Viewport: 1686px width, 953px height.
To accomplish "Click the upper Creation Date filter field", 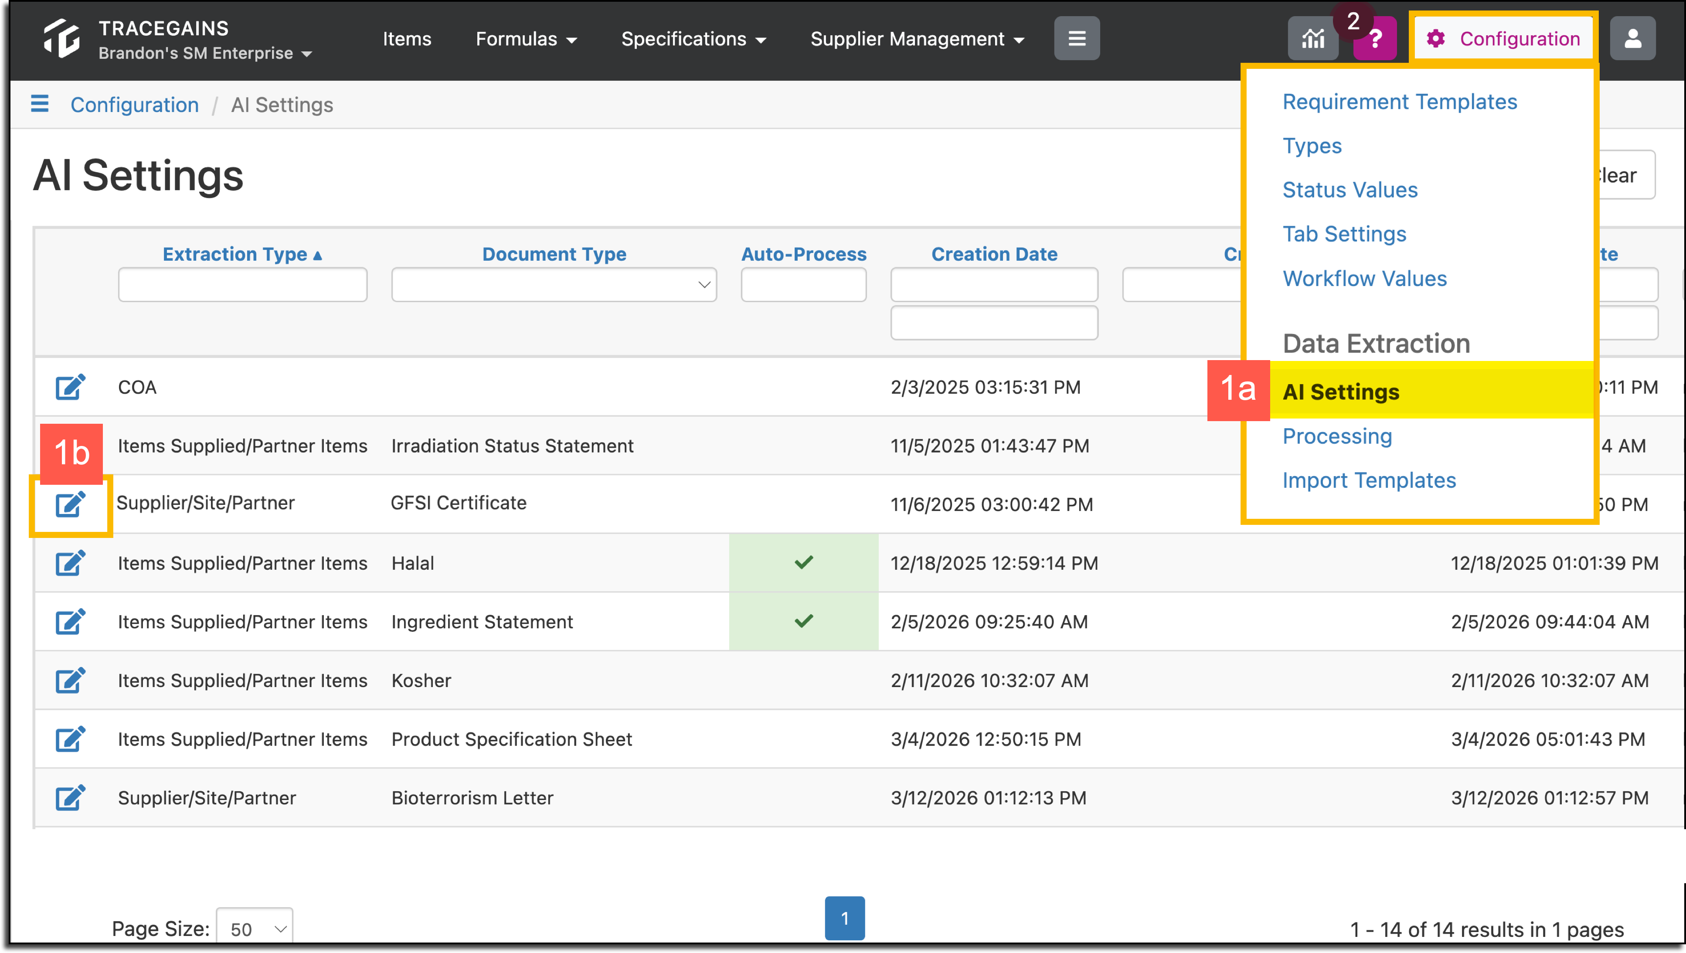I will pyautogui.click(x=993, y=284).
